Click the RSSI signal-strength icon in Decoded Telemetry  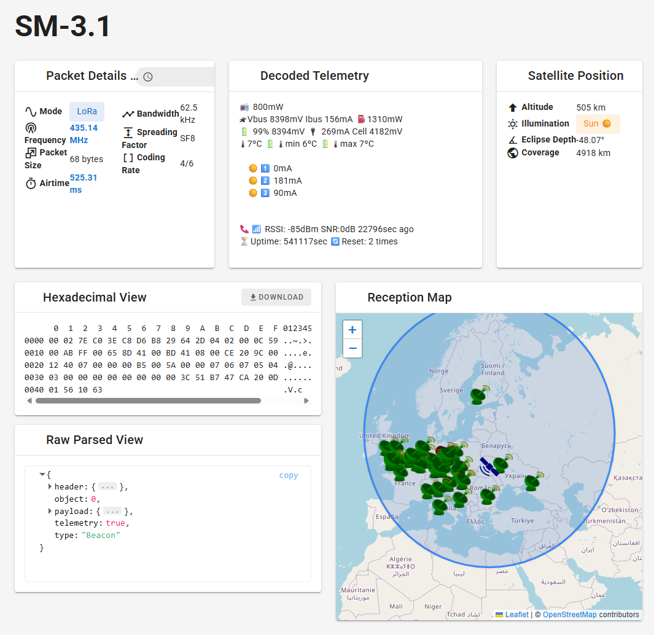256,228
